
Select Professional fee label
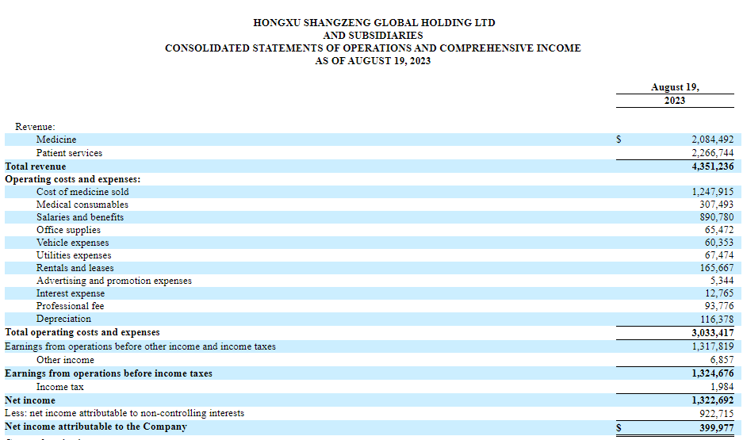coord(70,307)
